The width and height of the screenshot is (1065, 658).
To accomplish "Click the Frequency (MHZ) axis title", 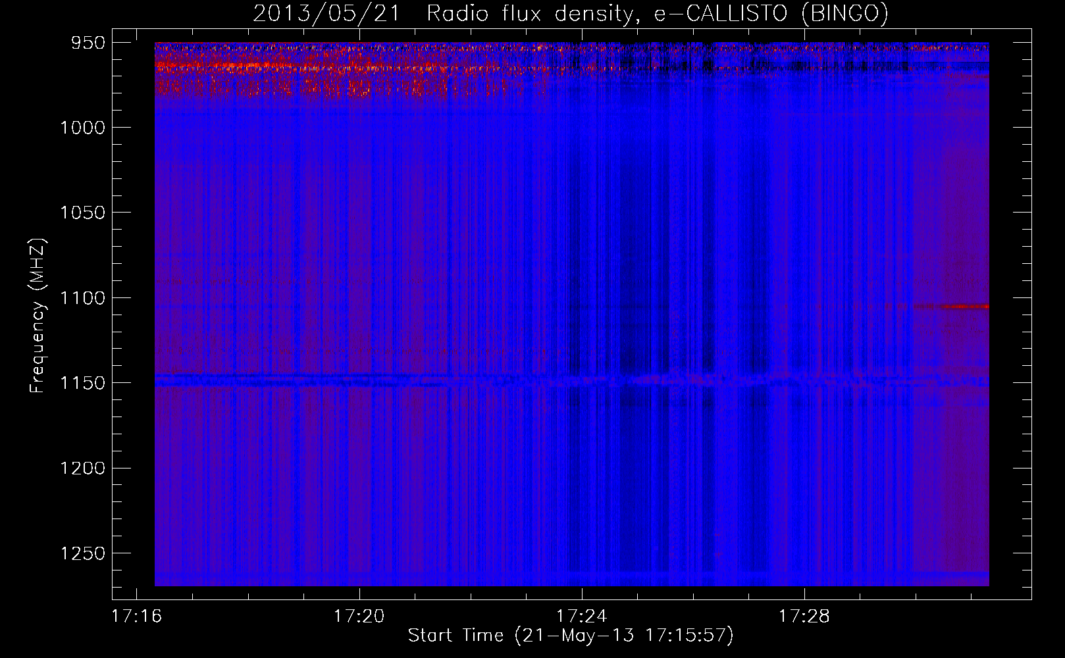I will pos(38,315).
